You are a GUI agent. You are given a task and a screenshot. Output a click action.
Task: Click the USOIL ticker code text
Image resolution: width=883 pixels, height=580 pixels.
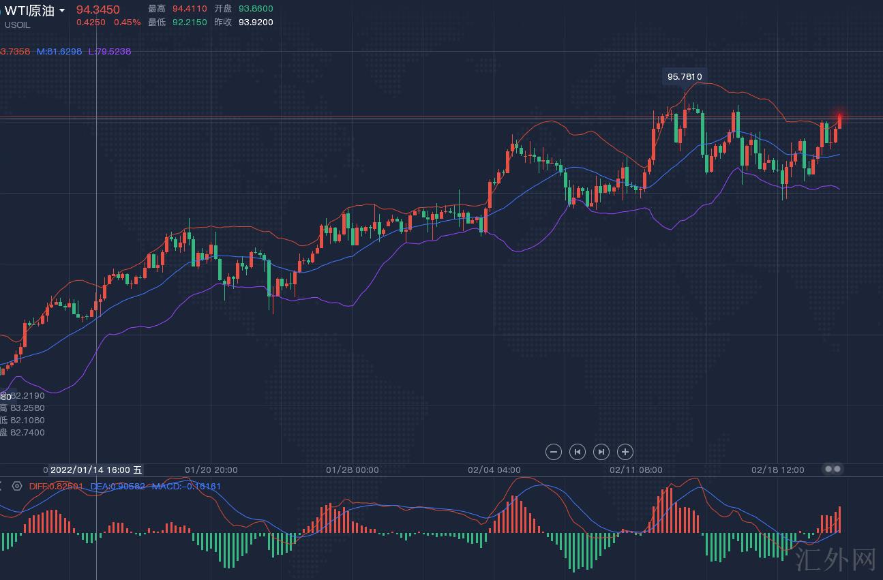[x=18, y=25]
